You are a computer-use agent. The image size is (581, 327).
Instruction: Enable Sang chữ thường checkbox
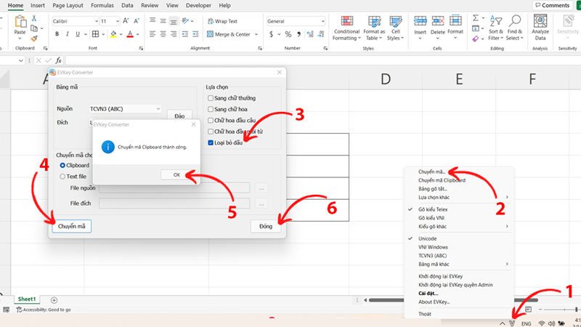click(x=211, y=98)
